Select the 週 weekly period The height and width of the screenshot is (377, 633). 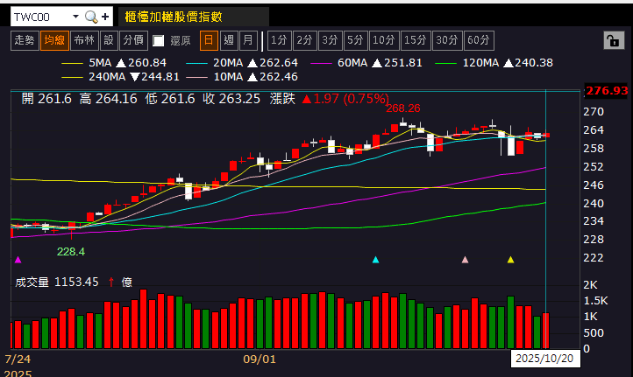229,40
